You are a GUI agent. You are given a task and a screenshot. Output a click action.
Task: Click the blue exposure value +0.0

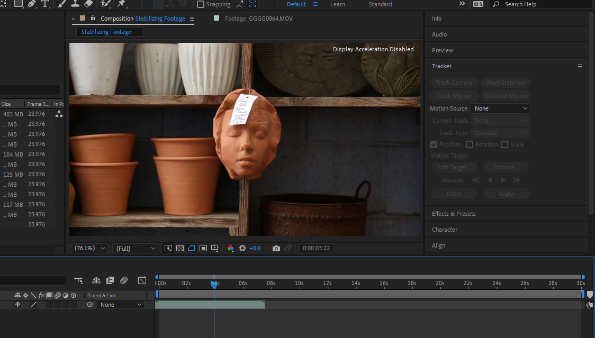[x=255, y=248]
